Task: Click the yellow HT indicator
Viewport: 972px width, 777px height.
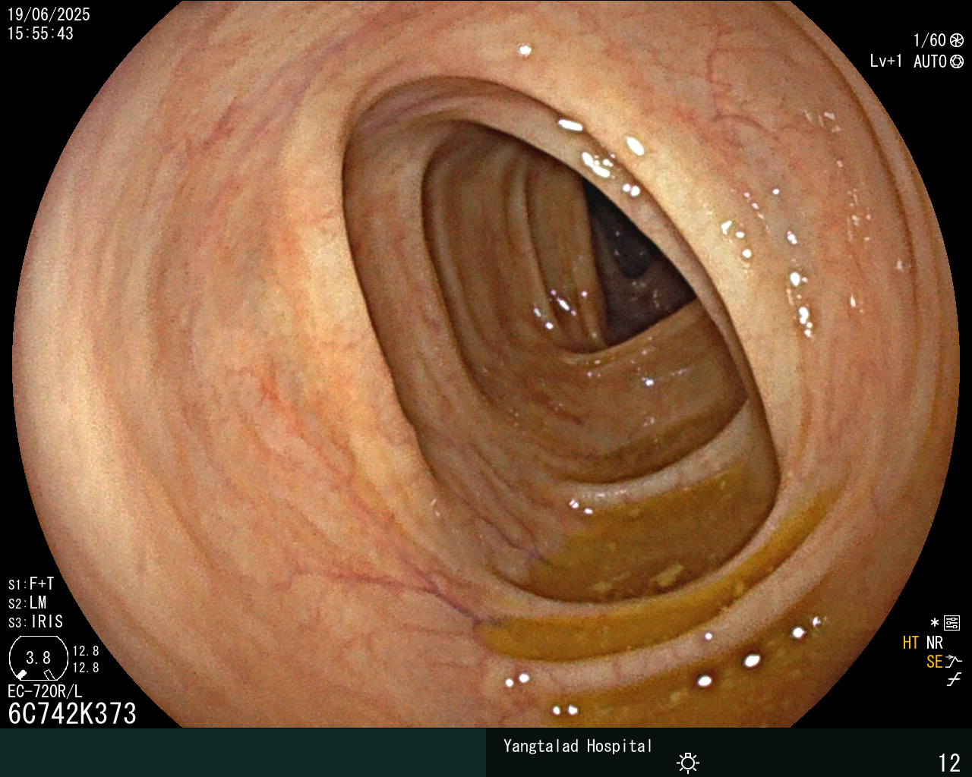Action: coord(911,643)
